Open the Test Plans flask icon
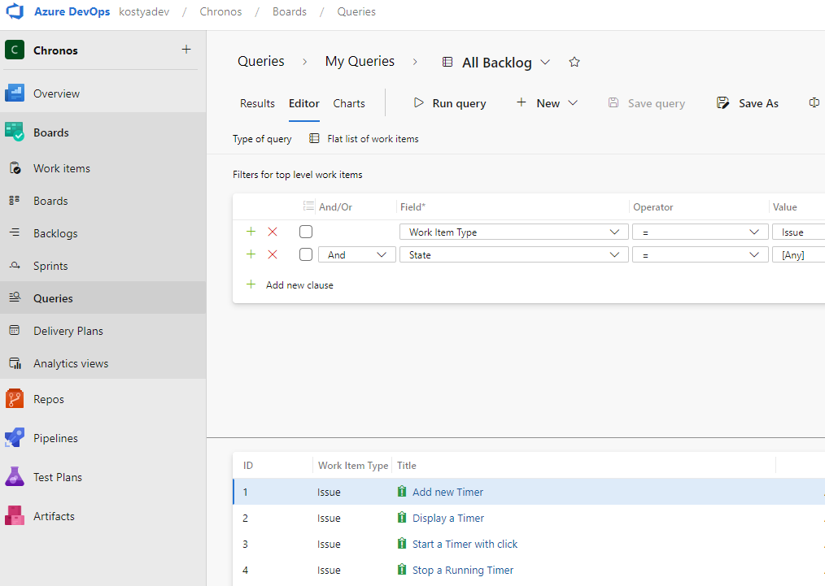This screenshot has width=825, height=586. [14, 476]
